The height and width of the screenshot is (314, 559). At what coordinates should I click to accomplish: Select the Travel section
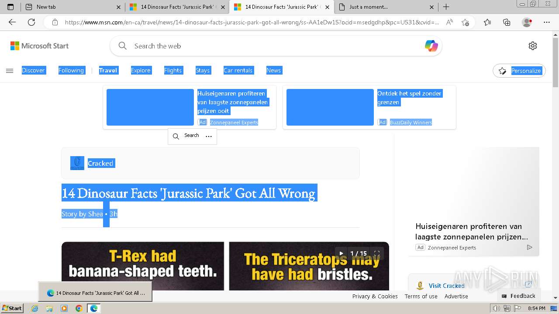pyautogui.click(x=108, y=70)
